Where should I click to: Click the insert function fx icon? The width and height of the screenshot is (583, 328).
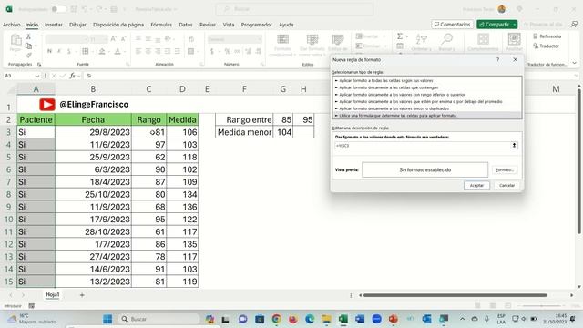[x=72, y=76]
